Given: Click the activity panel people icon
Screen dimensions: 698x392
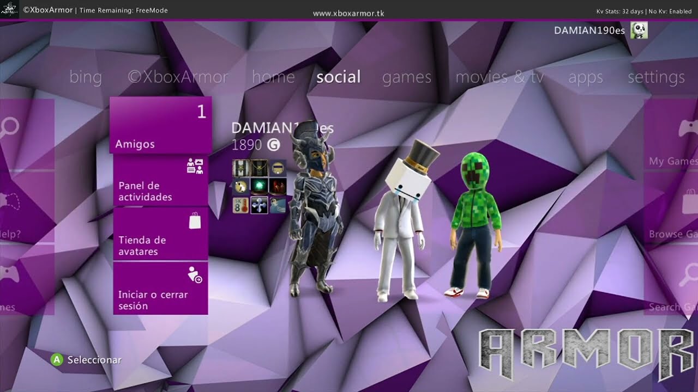Looking at the screenshot, I should tap(195, 166).
